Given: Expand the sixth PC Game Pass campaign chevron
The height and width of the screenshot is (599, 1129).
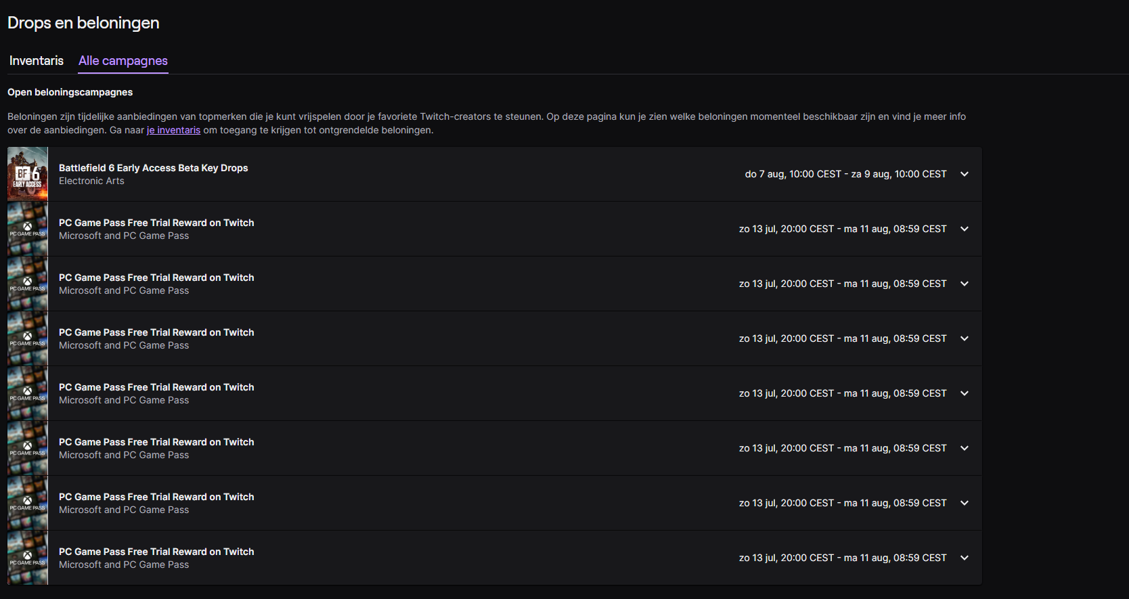Looking at the screenshot, I should pyautogui.click(x=965, y=503).
